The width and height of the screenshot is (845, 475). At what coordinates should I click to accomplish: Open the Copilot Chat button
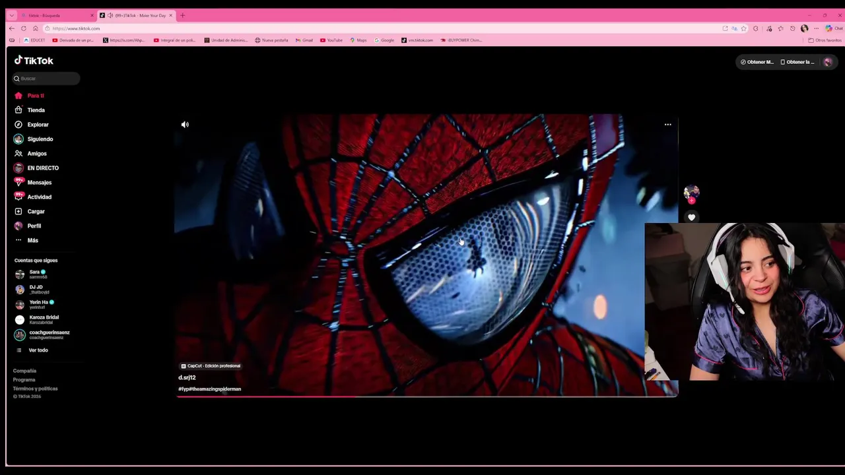point(833,28)
